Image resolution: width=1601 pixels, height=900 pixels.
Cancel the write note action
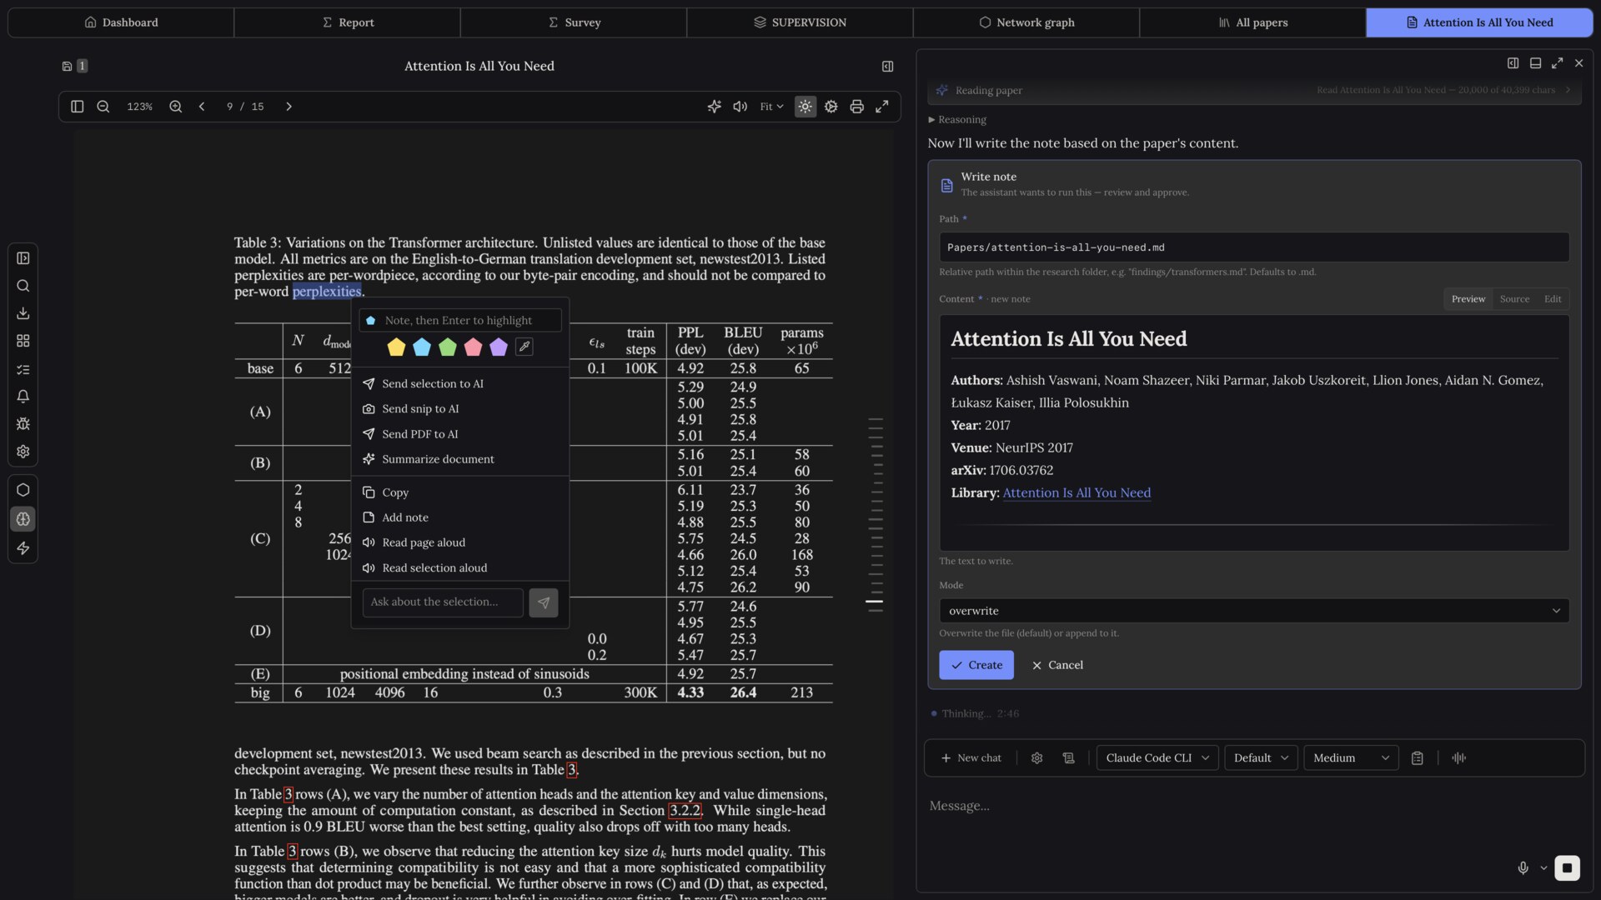(1057, 665)
